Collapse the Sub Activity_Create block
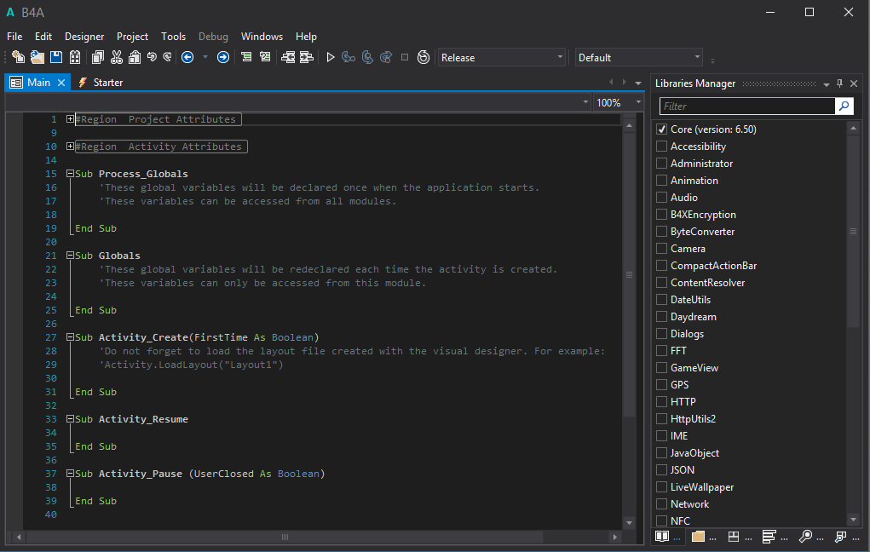This screenshot has width=870, height=552. point(71,337)
